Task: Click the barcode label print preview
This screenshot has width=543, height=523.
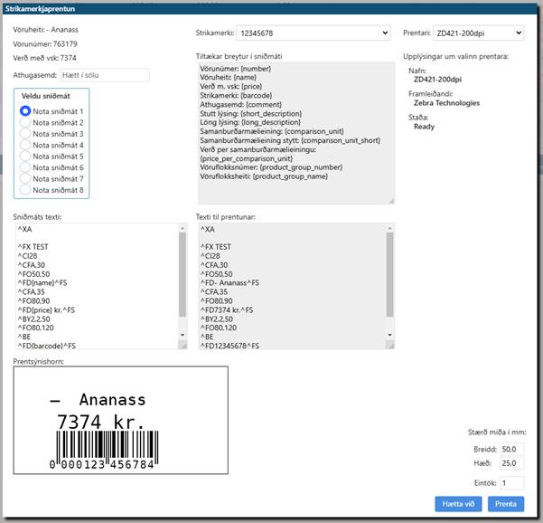Action: [x=120, y=421]
